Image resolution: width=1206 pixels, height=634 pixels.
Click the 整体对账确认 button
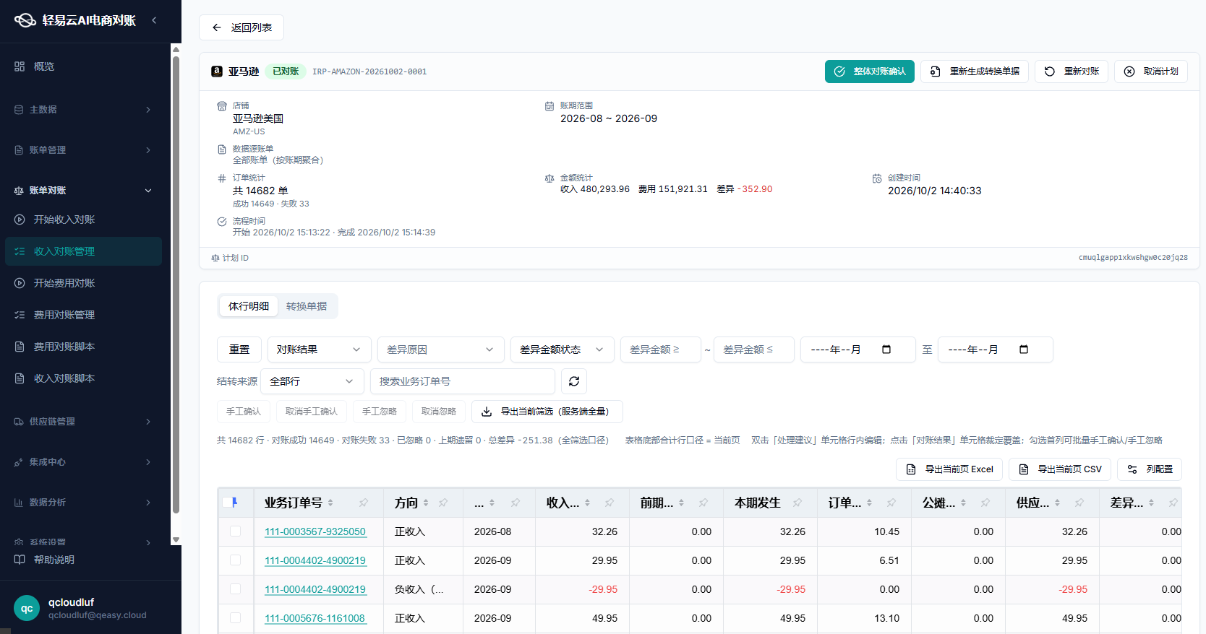coord(870,71)
